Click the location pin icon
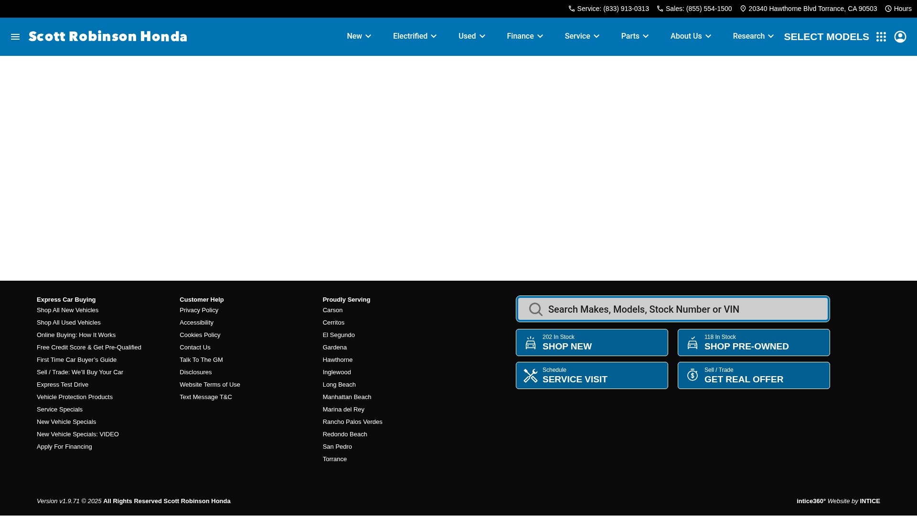 743,9
